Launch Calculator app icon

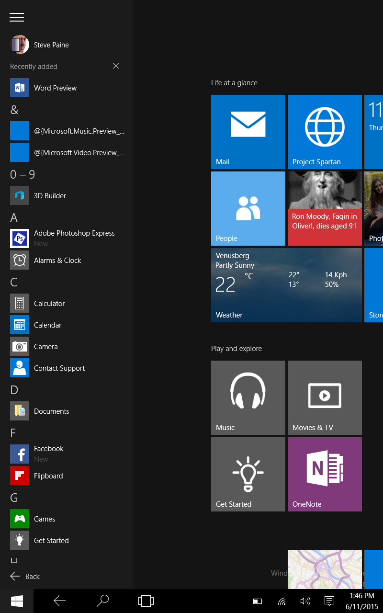pyautogui.click(x=20, y=303)
